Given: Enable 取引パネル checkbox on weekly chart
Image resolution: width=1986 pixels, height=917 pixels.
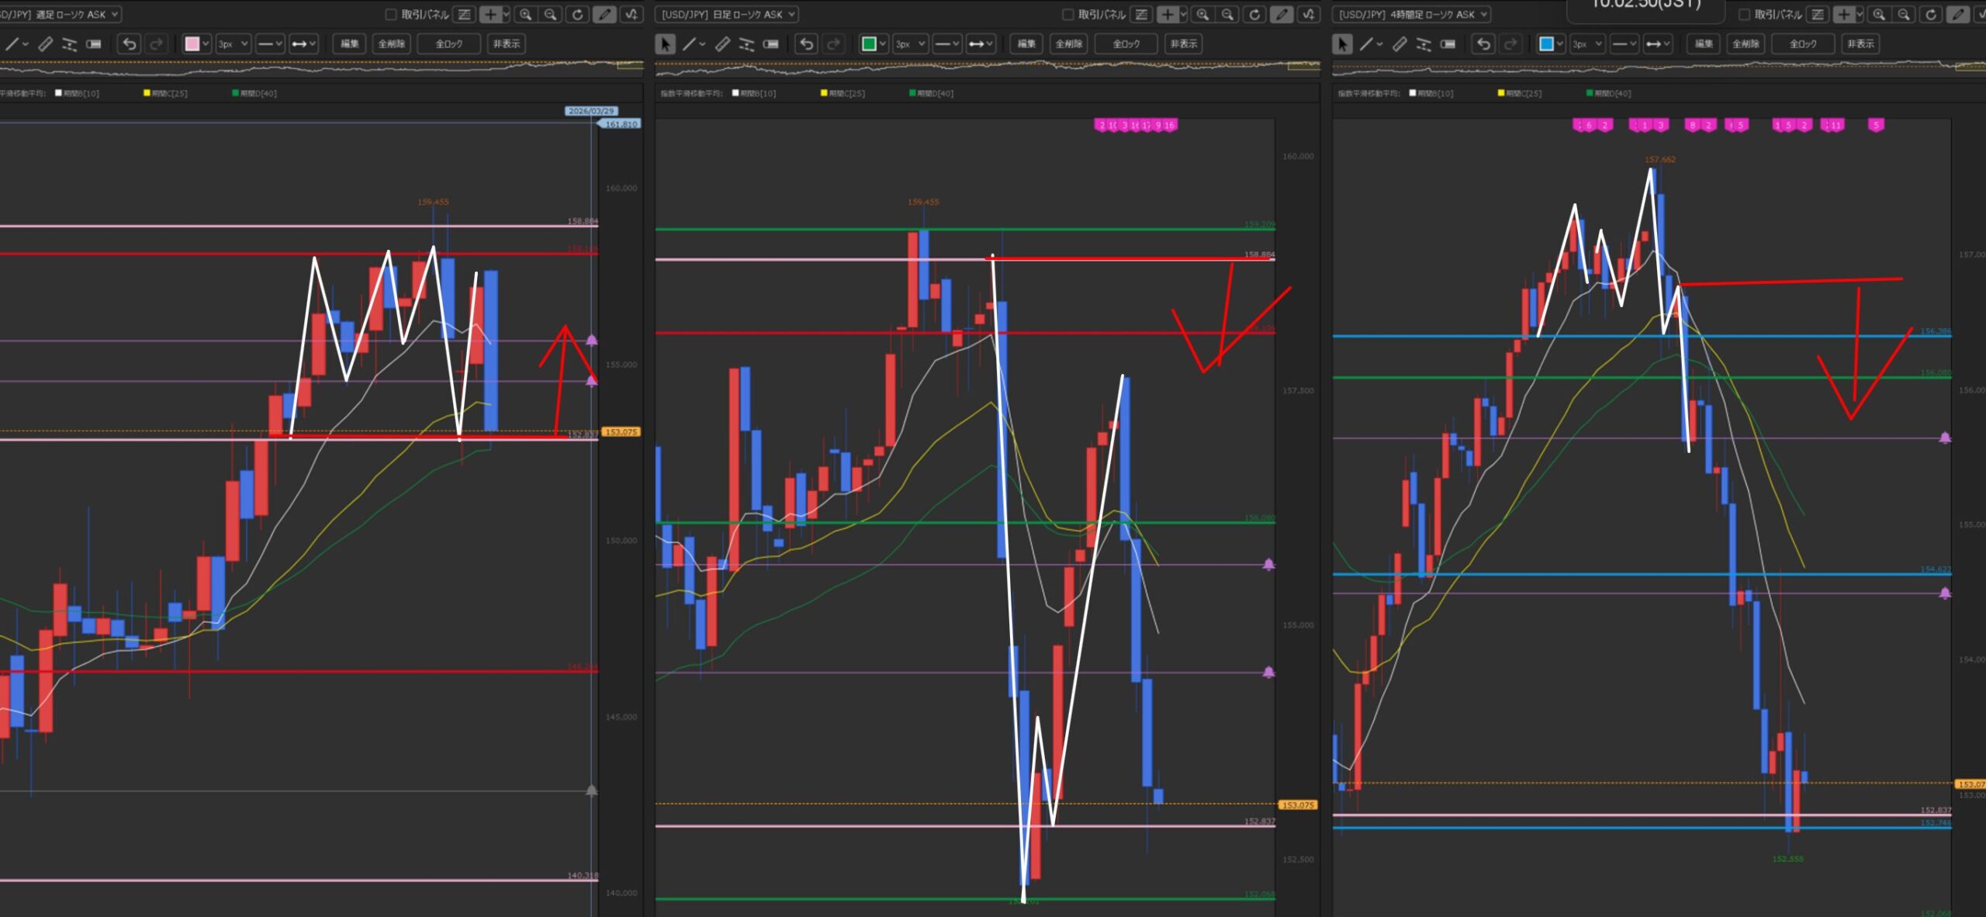Looking at the screenshot, I should [391, 14].
